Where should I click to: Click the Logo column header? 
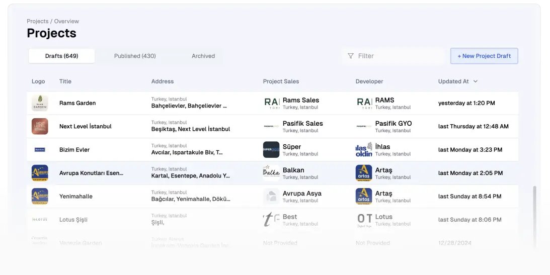click(38, 81)
